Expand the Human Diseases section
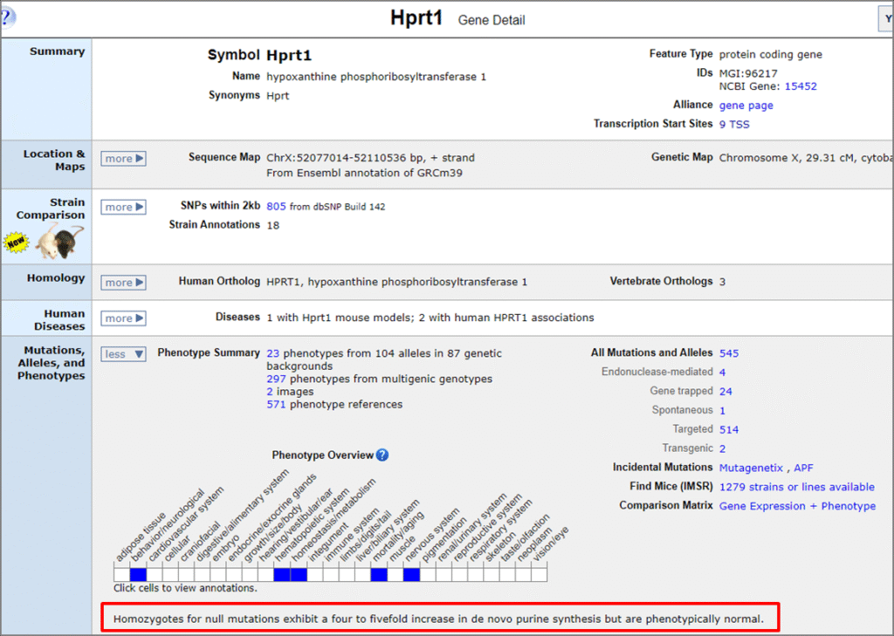Image resolution: width=894 pixels, height=636 pixels. [x=123, y=318]
